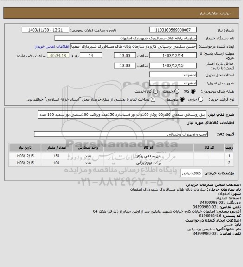Click the quantity cell 100
The width and height of the screenshot is (243, 267).
coord(57,163)
